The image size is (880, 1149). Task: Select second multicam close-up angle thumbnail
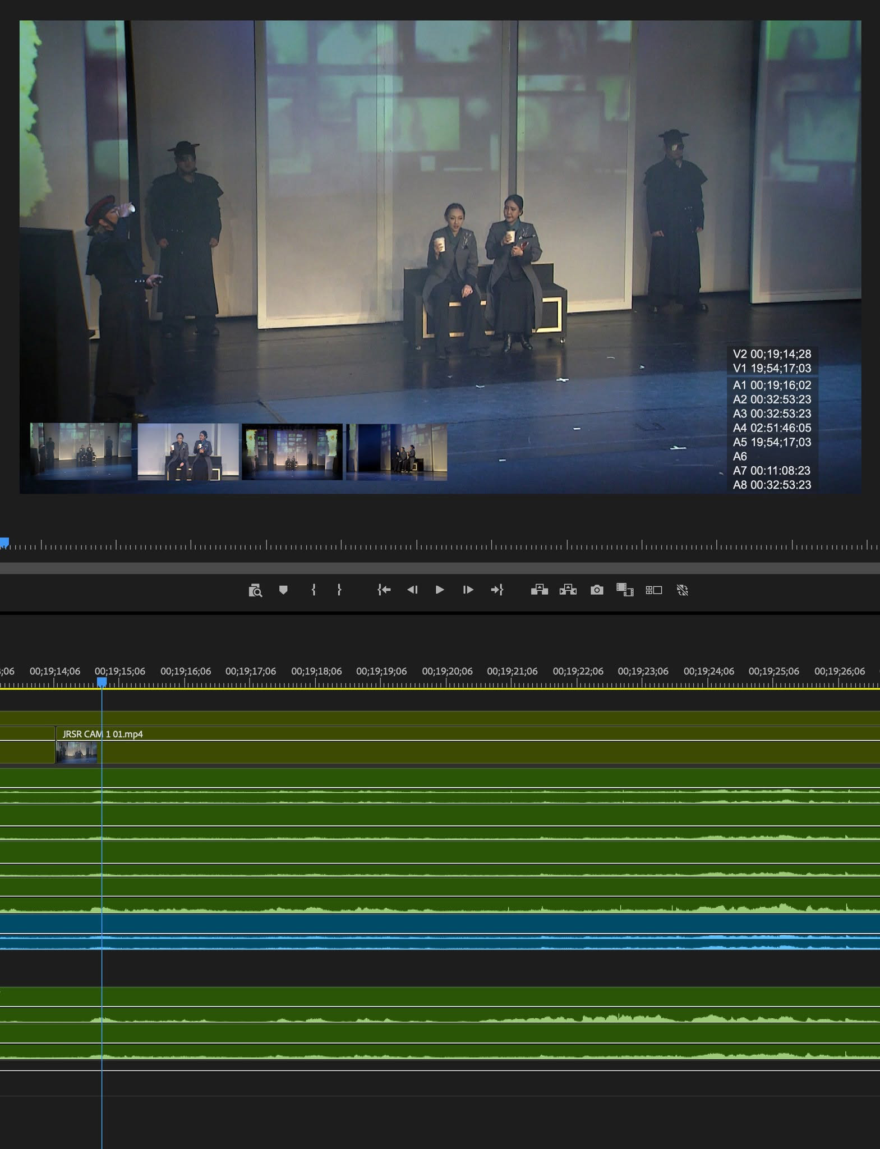point(188,452)
